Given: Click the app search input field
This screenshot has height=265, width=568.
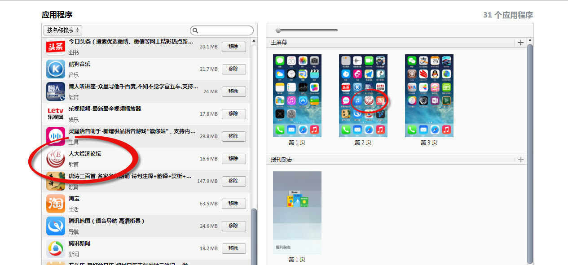Looking at the screenshot, I should [x=222, y=30].
